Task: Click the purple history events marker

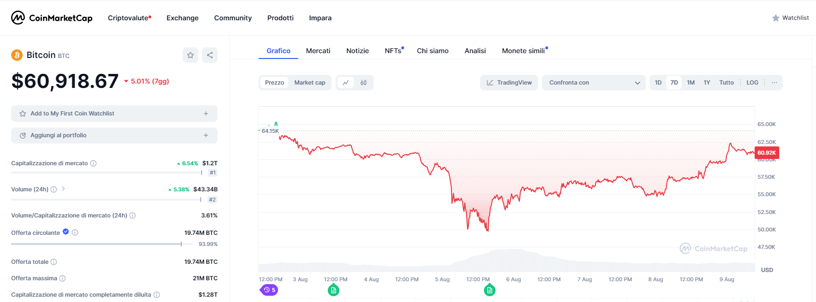Action: (x=269, y=290)
